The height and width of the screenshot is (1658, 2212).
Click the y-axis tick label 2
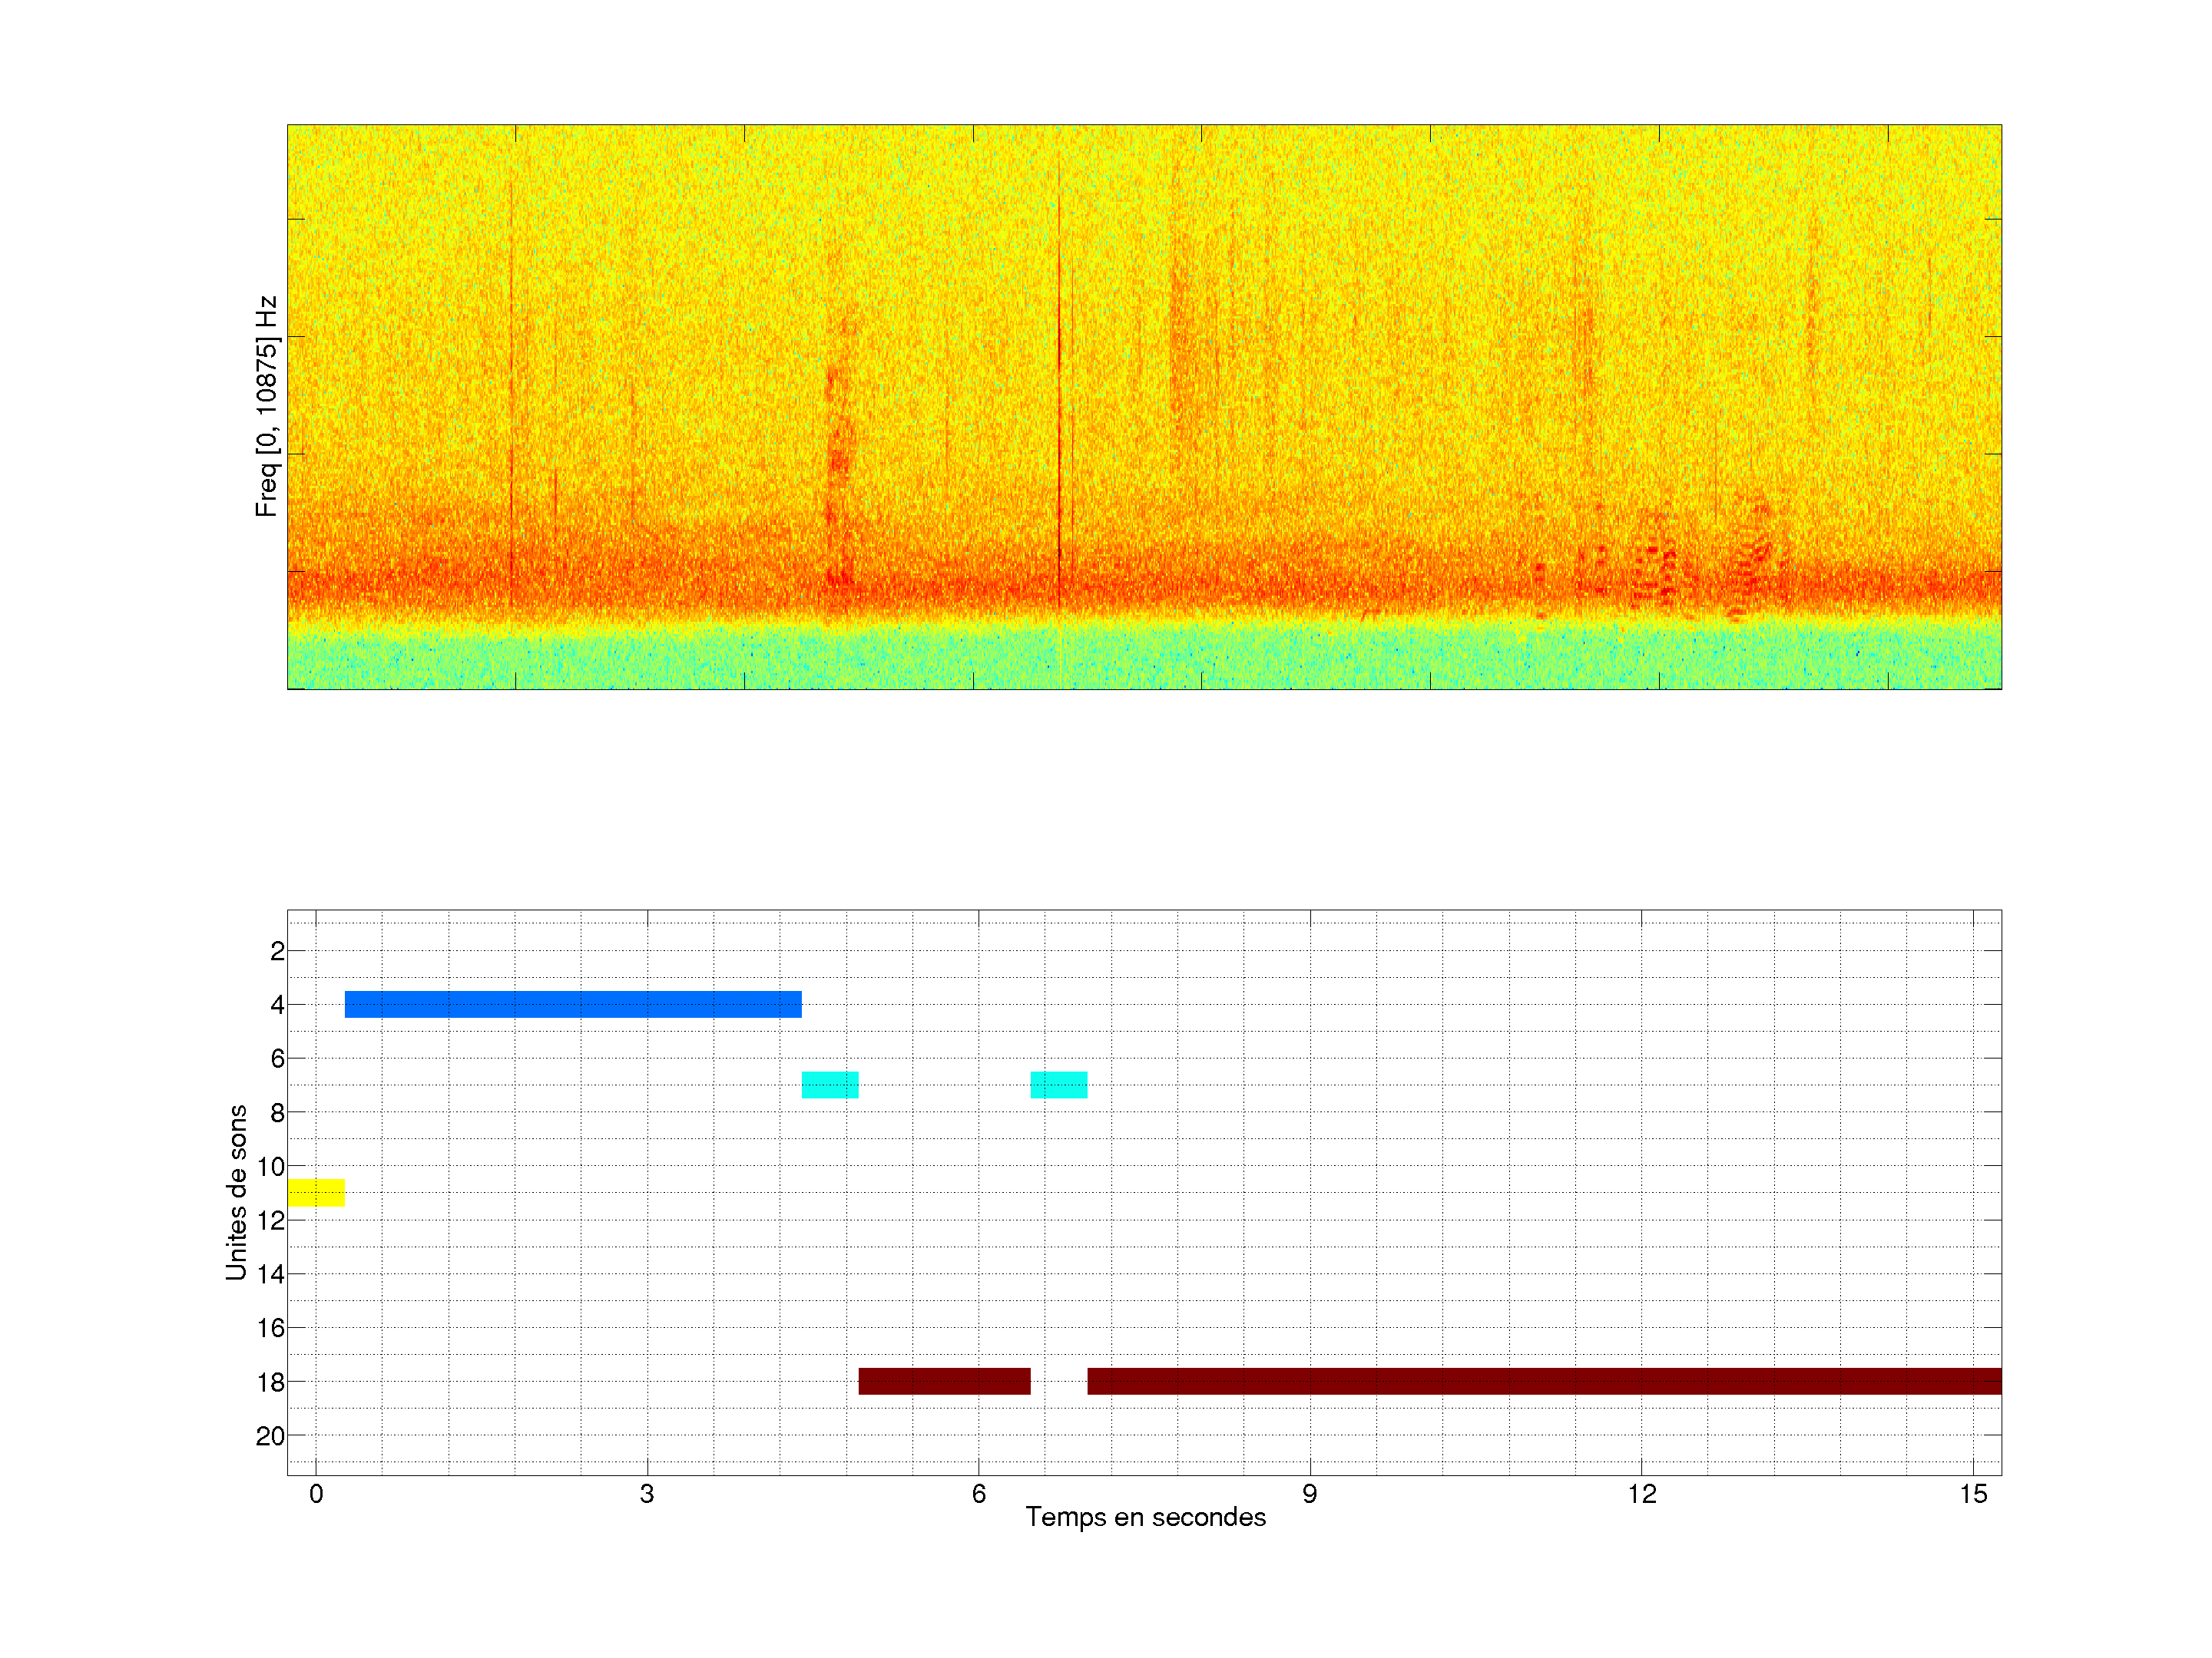(x=277, y=950)
